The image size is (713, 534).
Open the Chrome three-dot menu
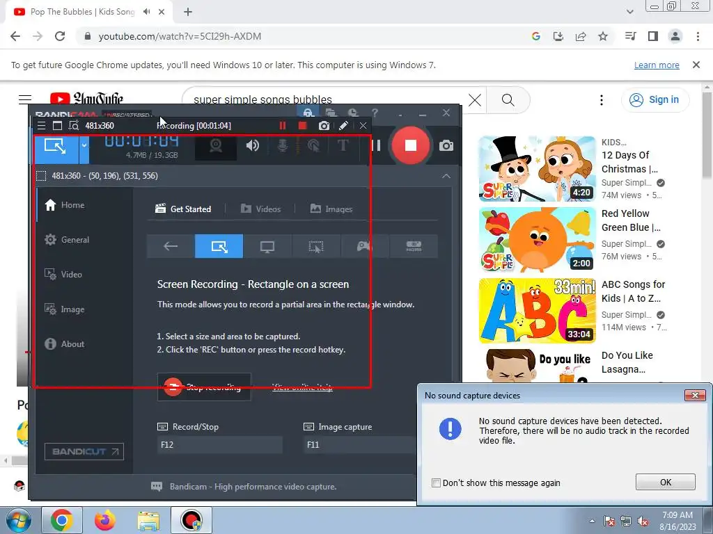coord(698,36)
